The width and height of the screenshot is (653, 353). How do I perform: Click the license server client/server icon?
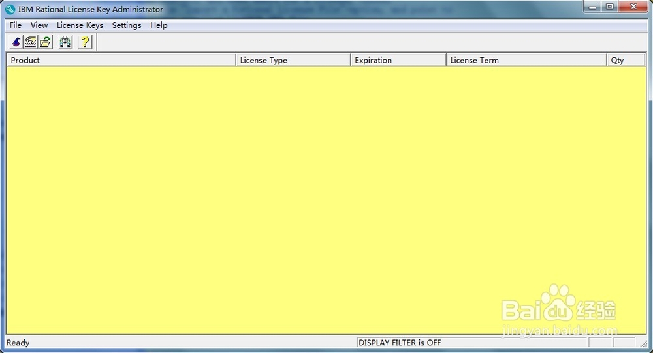pyautogui.click(x=65, y=42)
